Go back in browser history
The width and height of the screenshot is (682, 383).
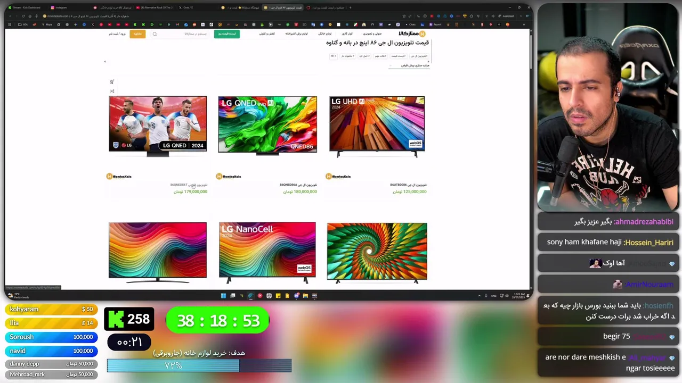10,16
